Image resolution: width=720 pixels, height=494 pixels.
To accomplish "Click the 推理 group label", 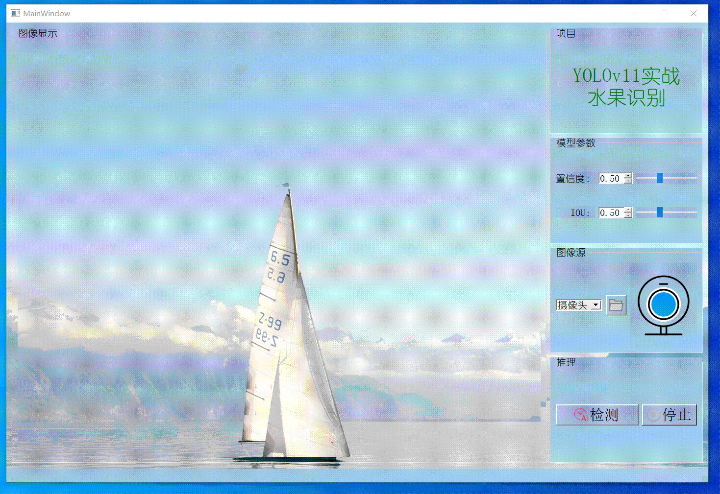I will tap(566, 362).
